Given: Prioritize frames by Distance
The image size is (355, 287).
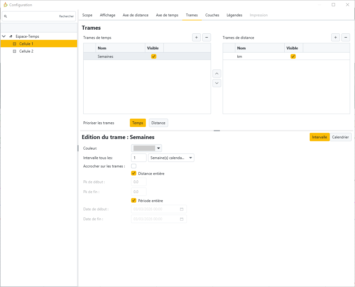Looking at the screenshot, I should (158, 123).
